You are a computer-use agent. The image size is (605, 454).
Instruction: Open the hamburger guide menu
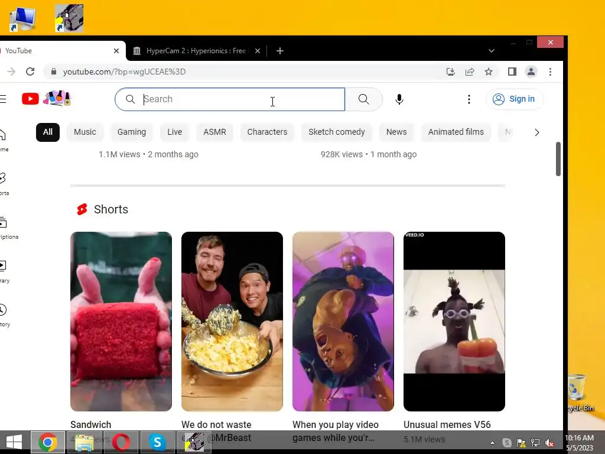pyautogui.click(x=3, y=99)
